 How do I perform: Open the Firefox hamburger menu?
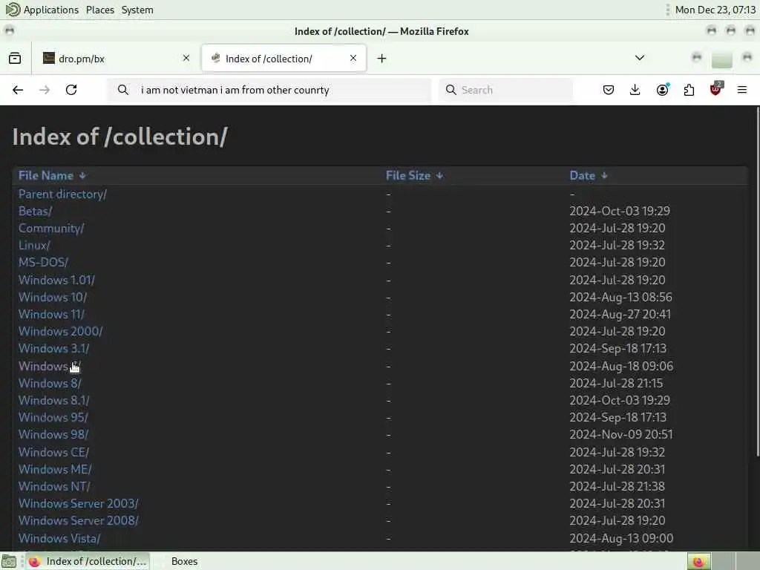tap(742, 90)
